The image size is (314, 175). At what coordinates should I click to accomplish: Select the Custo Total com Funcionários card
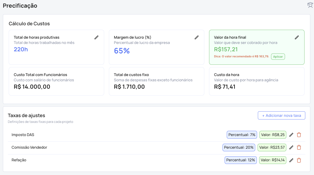pyautogui.click(x=56, y=81)
